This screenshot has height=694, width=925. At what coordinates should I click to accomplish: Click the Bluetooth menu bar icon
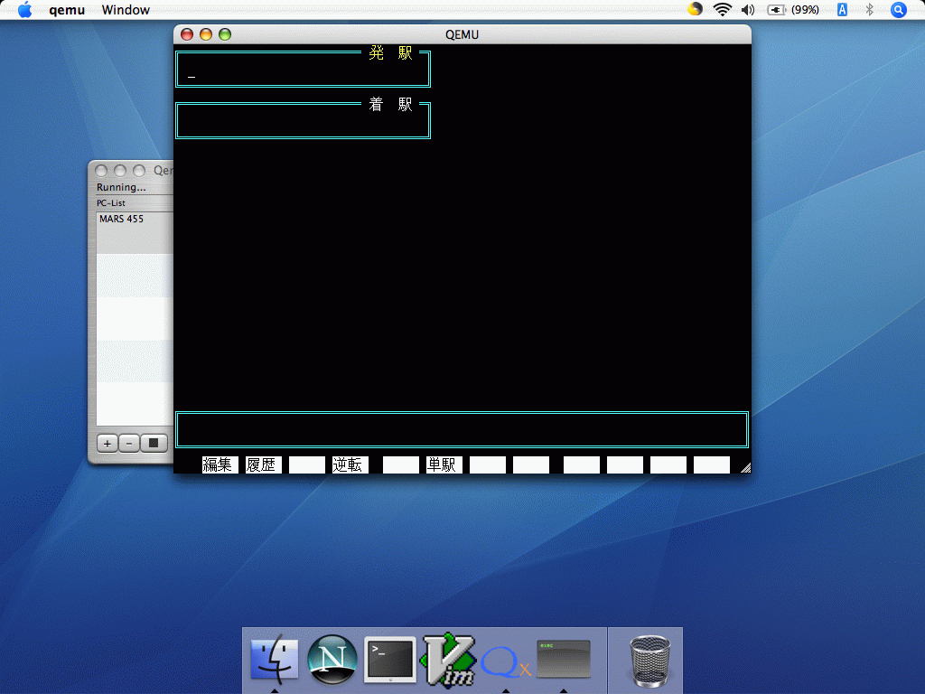coord(869,9)
